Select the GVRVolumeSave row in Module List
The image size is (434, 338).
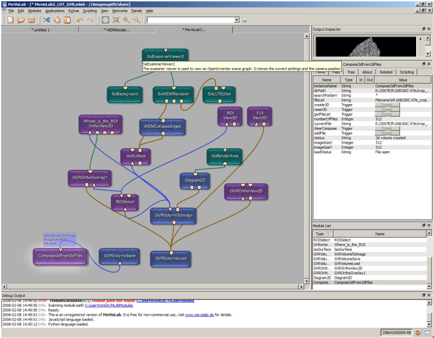pos(369,259)
